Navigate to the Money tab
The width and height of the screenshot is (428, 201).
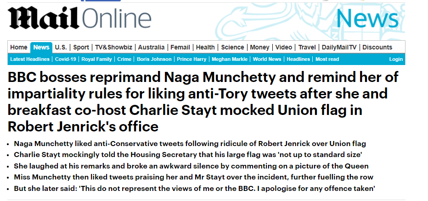point(259,47)
